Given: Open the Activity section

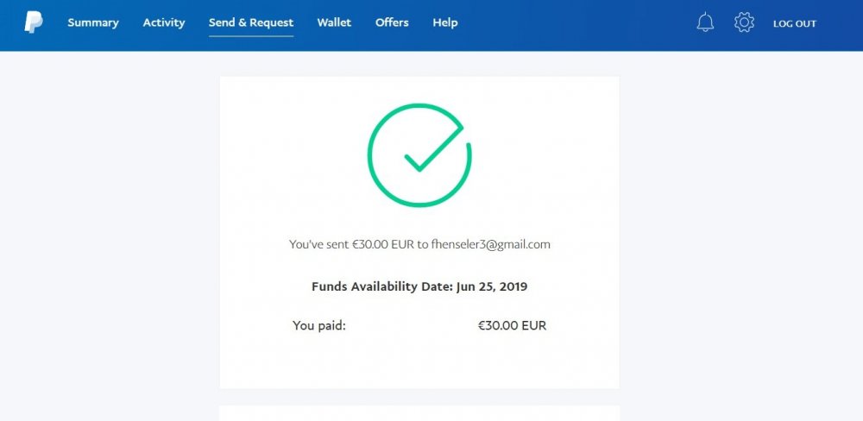Looking at the screenshot, I should point(164,22).
